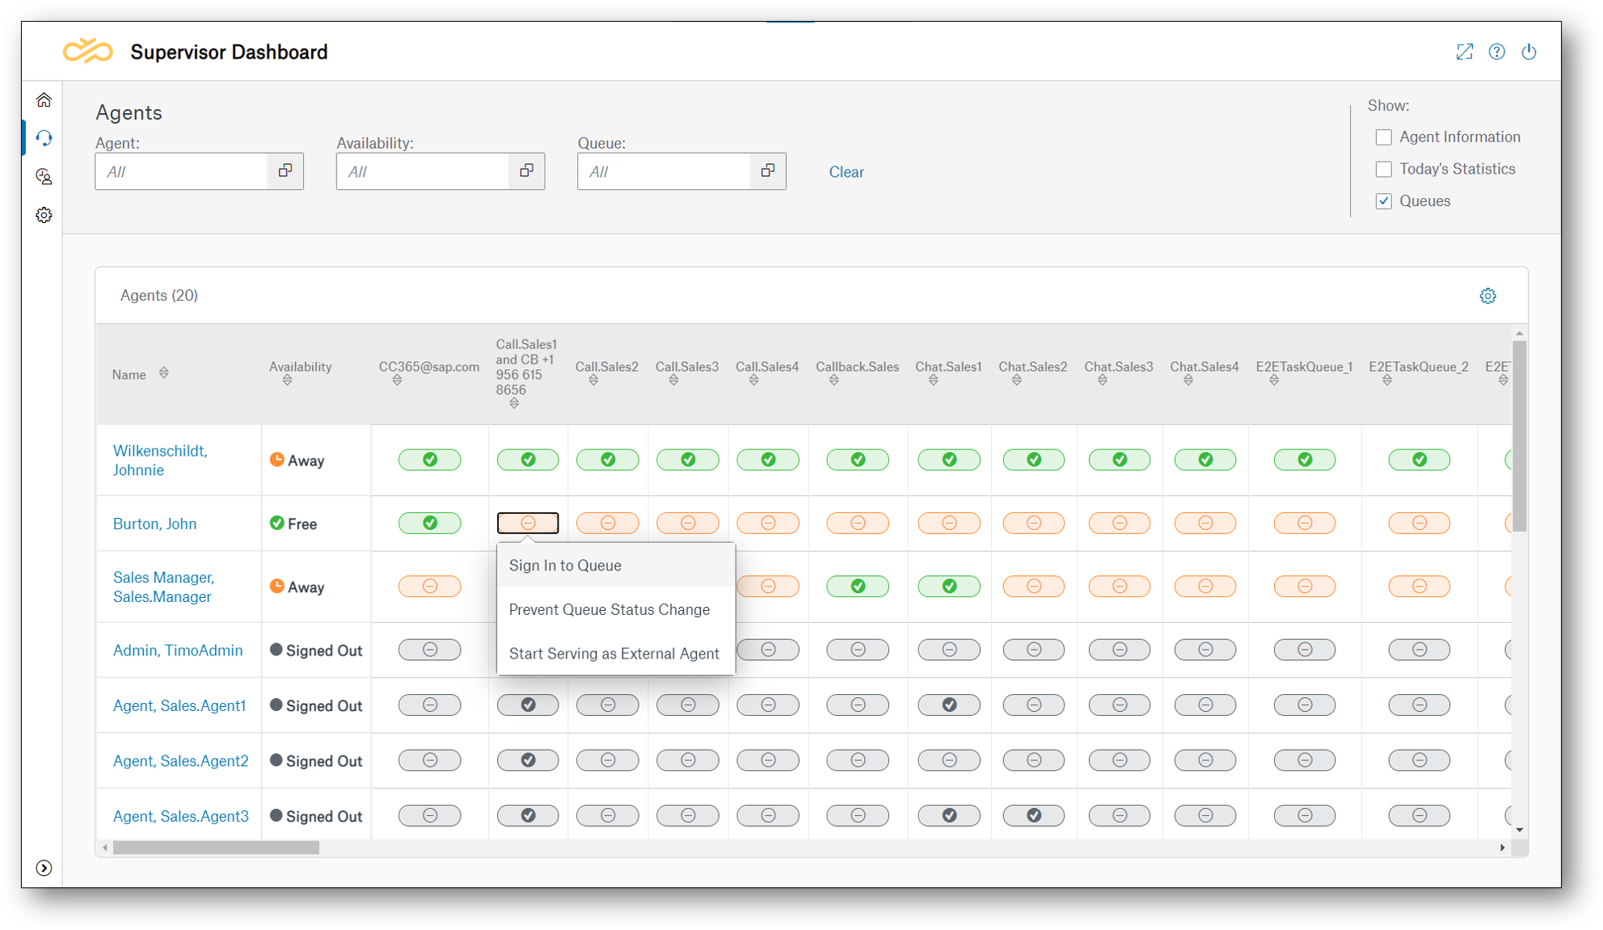The width and height of the screenshot is (1603, 930).
Task: Click the Clear link to reset filters
Action: [846, 171]
